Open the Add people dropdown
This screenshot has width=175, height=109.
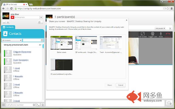pos(160,28)
